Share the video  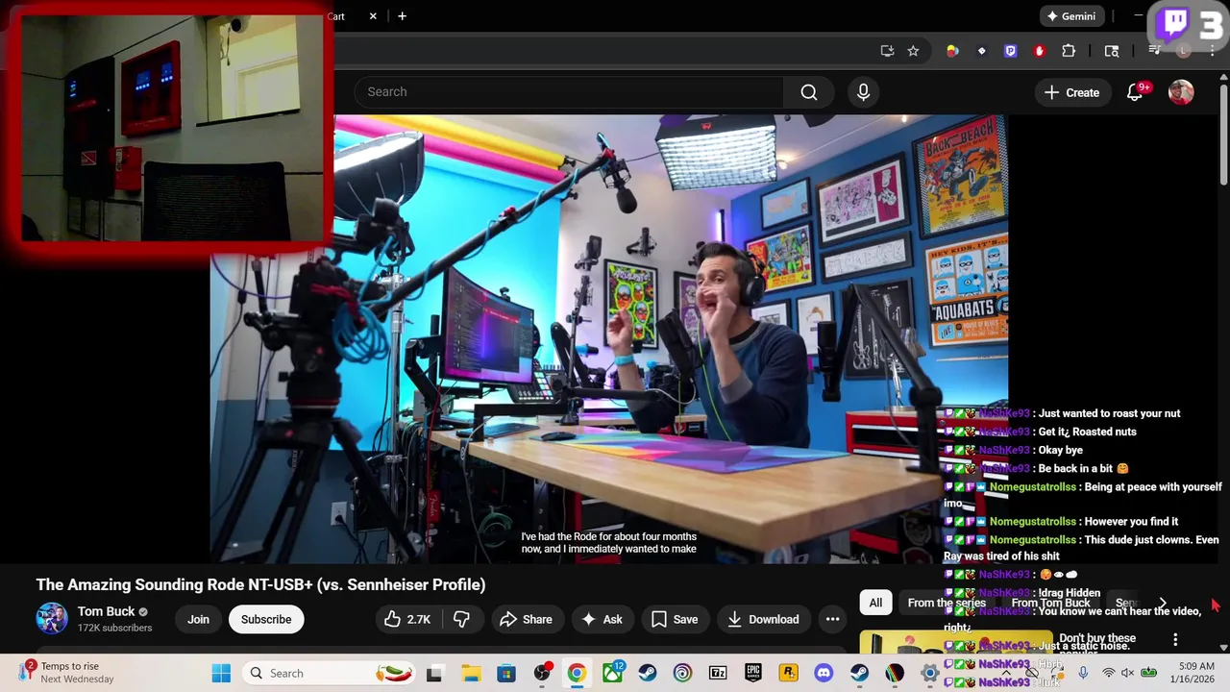point(526,619)
